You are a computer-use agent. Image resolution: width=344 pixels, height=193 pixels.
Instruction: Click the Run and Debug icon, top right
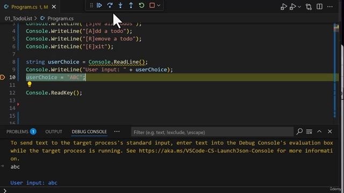point(292,7)
